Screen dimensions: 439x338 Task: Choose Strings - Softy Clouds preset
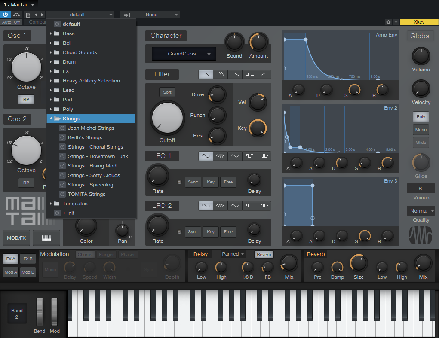94,175
